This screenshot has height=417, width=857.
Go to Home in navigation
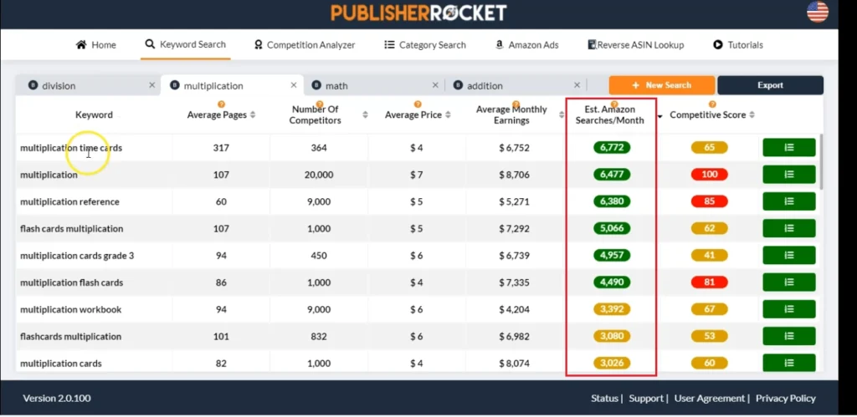pyautogui.click(x=95, y=45)
